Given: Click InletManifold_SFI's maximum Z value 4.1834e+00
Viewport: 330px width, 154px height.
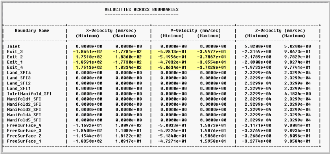Looking at the screenshot, I should 298,94.
